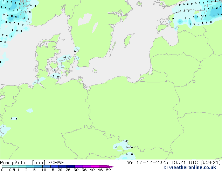Image resolution: width=222 pixels, height=171 pixels.
Task: Click the 'ECMWF' model label
Action: 56,163
